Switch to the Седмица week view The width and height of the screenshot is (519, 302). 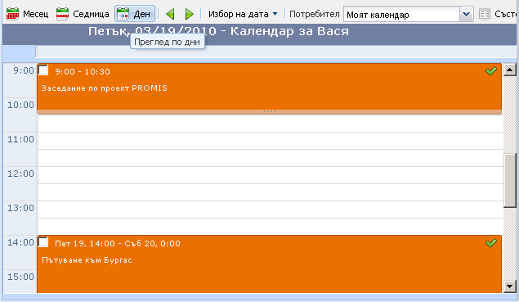[x=83, y=14]
